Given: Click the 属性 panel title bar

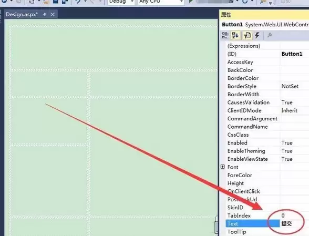Looking at the screenshot, I should coord(264,15).
